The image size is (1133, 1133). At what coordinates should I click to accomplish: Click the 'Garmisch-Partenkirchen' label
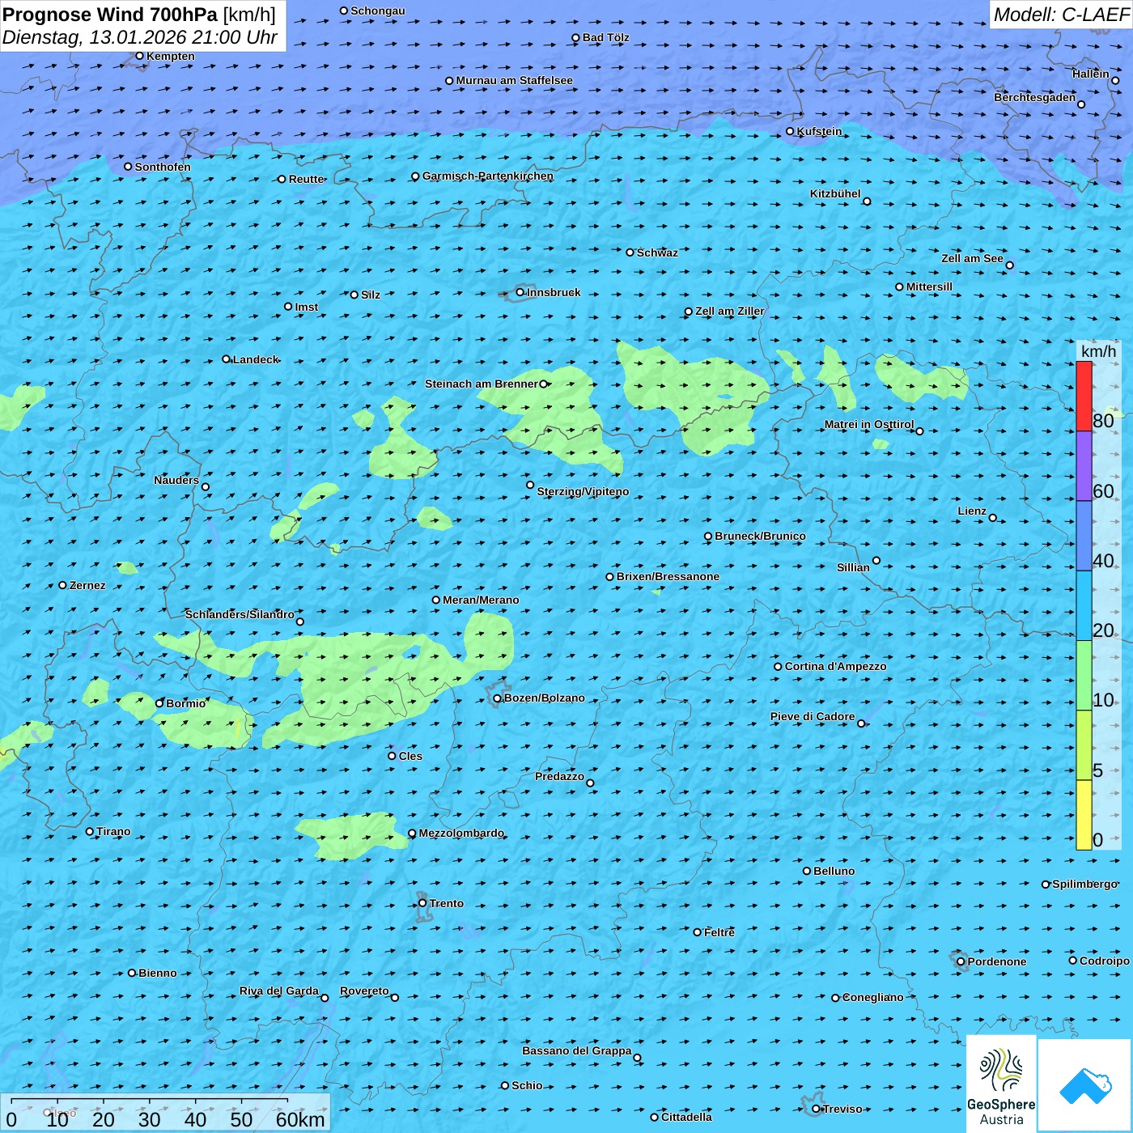point(488,176)
